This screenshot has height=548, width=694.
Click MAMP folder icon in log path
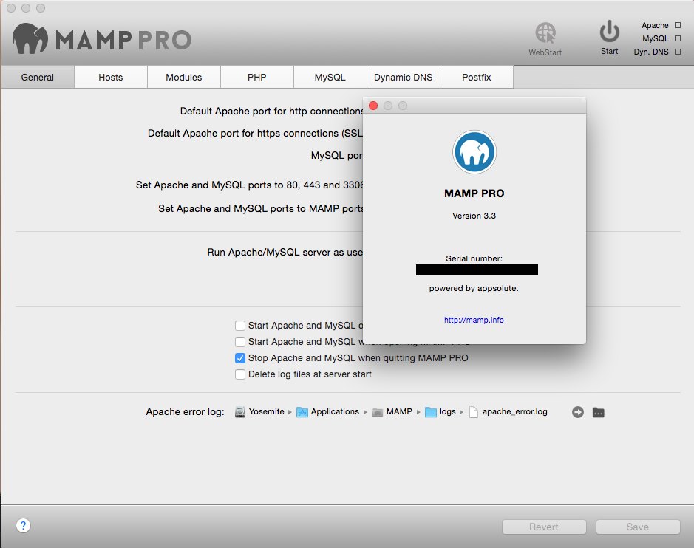tap(378, 412)
